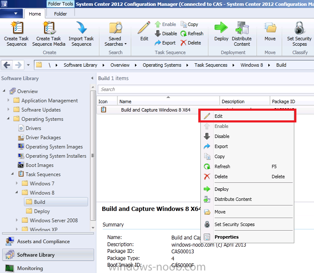The image size is (314, 273).
Task: Expand the Software Updates tree node
Action: tap(8, 109)
